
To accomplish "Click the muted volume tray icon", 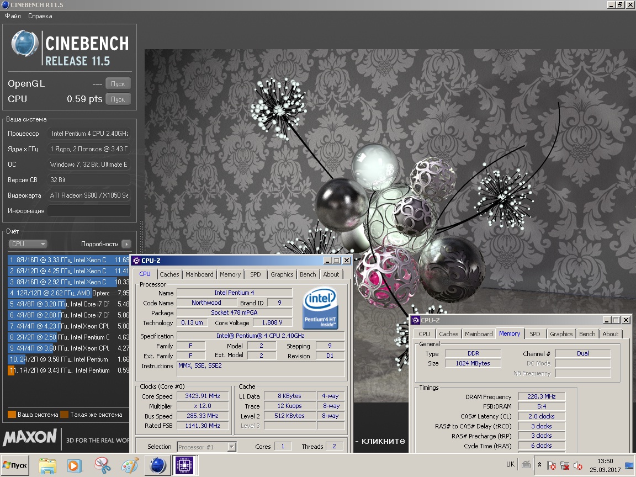I will (579, 465).
